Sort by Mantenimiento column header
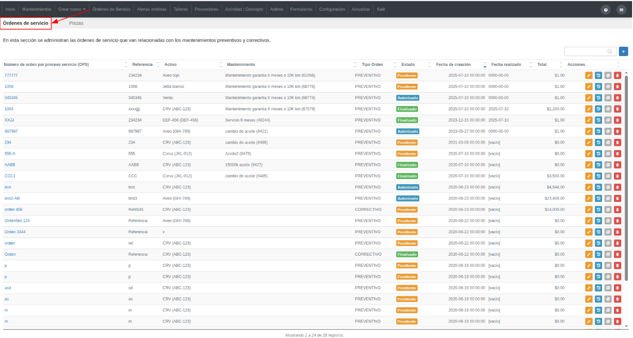This screenshot has width=633, height=338. pyautogui.click(x=241, y=65)
